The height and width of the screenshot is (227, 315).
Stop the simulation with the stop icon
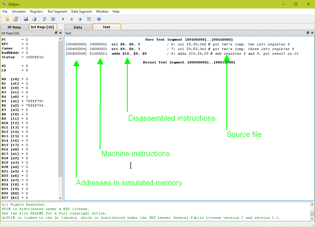pos(80,19)
